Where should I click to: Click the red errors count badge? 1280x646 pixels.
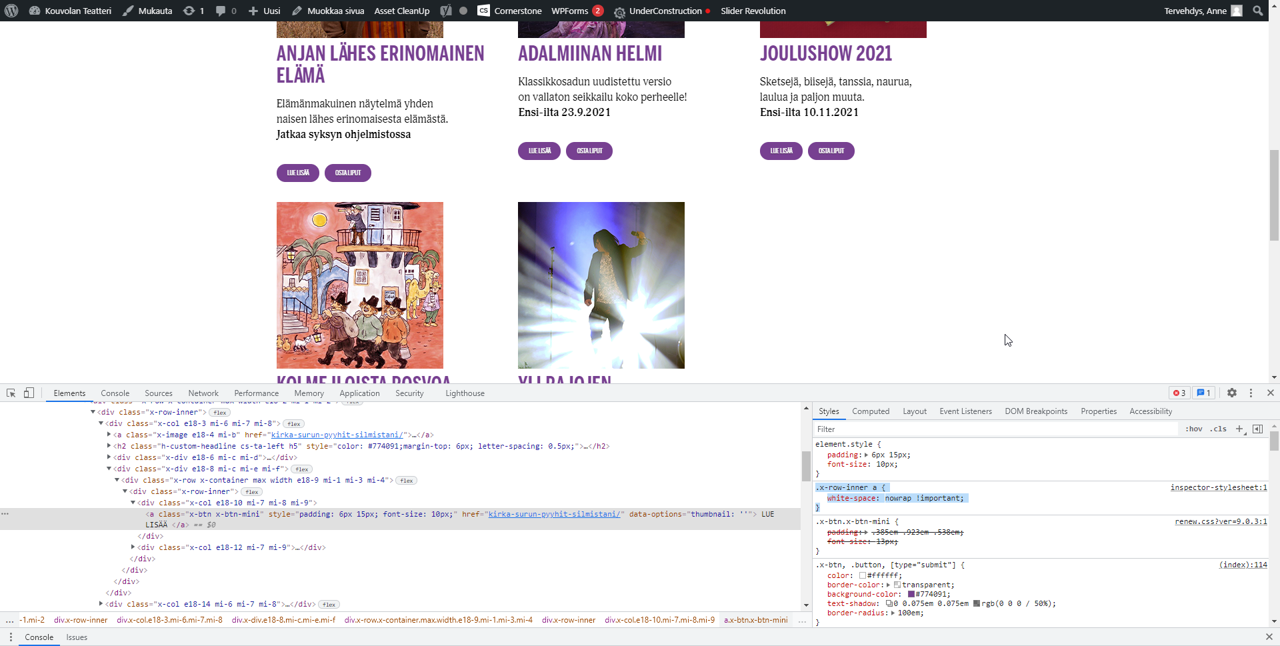(1179, 393)
